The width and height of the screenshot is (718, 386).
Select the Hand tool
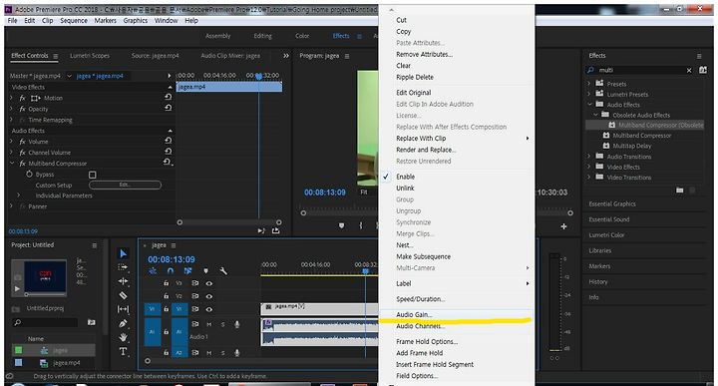coord(123,337)
